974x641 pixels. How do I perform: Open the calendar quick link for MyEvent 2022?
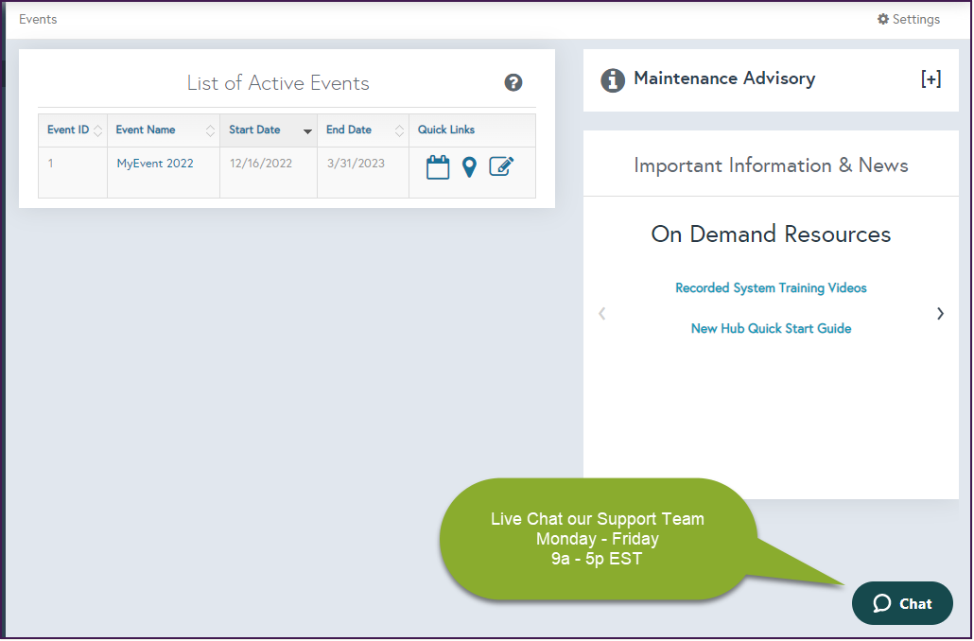click(437, 167)
